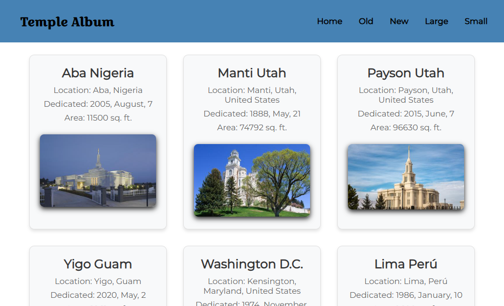The height and width of the screenshot is (306, 504).
Task: Open the Manti Utah temple image
Action: tap(252, 180)
